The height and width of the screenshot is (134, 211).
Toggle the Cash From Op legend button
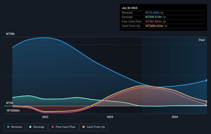(x=94, y=127)
